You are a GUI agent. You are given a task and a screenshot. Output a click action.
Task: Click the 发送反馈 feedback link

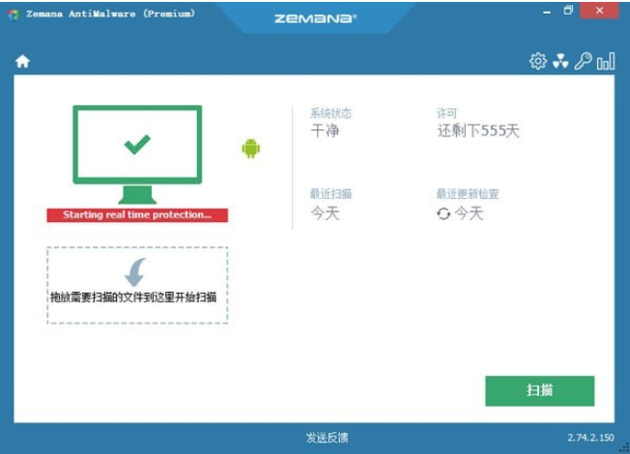pyautogui.click(x=327, y=438)
